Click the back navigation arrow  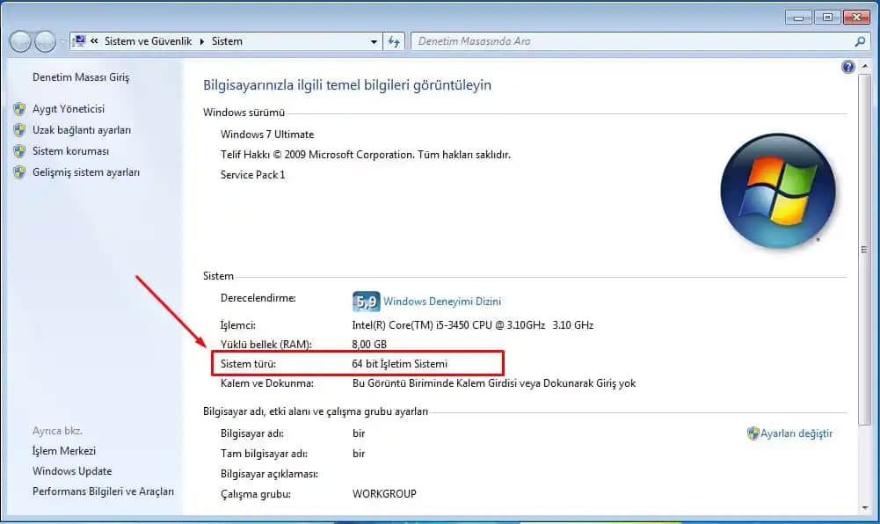coord(19,40)
